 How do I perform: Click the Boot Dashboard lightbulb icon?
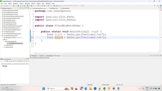21,61
